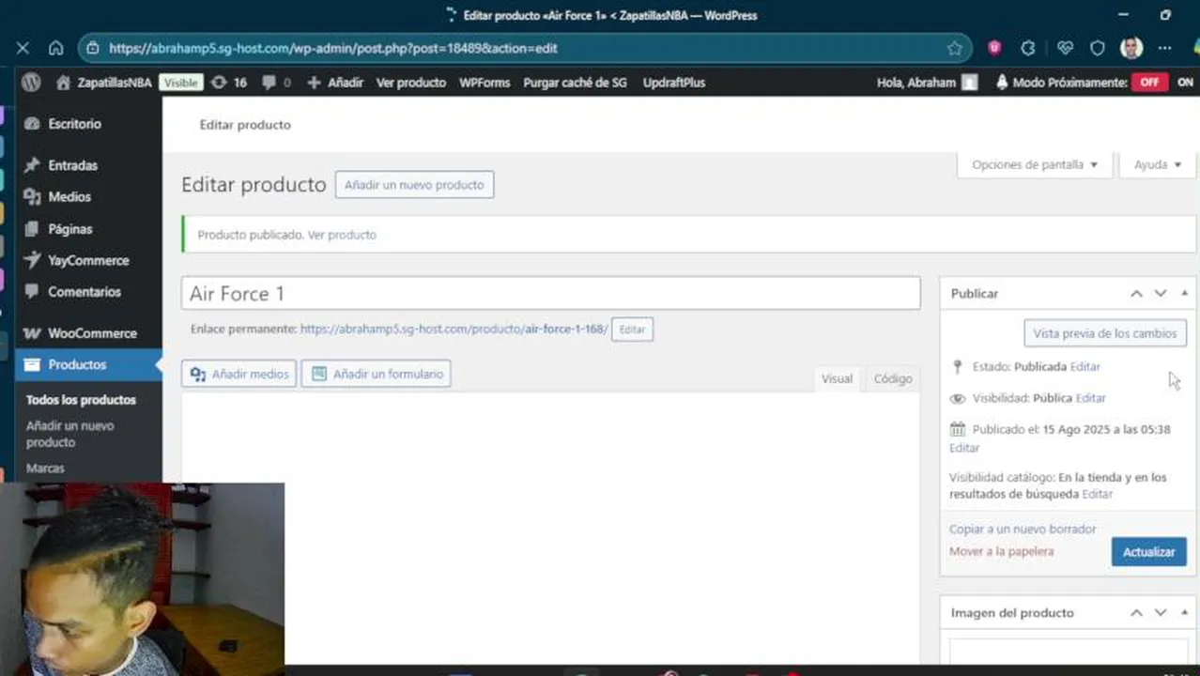The height and width of the screenshot is (676, 1200).
Task: Open Hola, Abraham account menu
Action: coord(927,83)
